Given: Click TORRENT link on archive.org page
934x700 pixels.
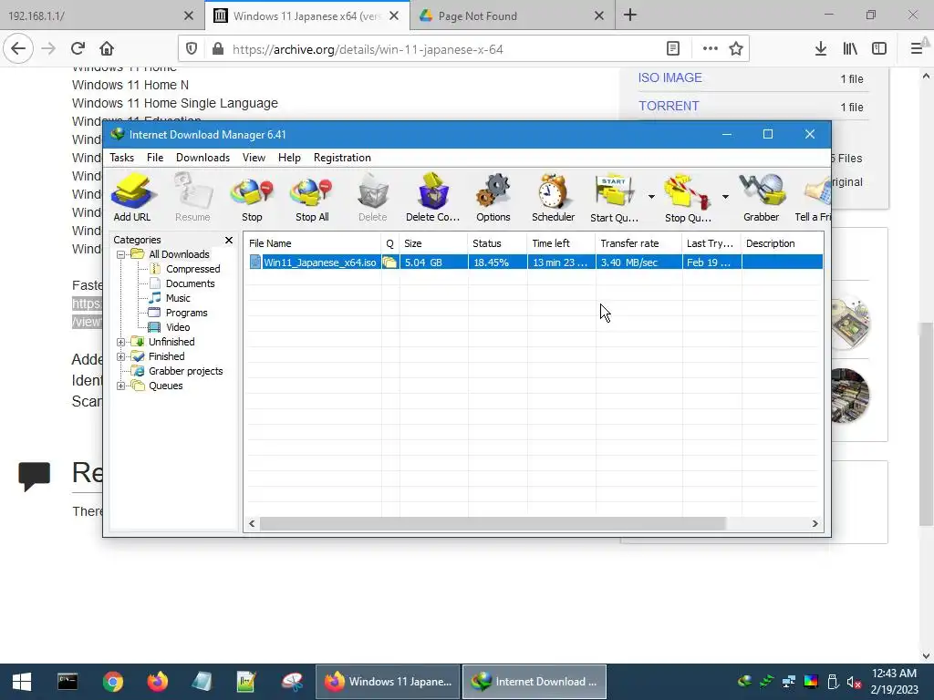Looking at the screenshot, I should coord(669,106).
